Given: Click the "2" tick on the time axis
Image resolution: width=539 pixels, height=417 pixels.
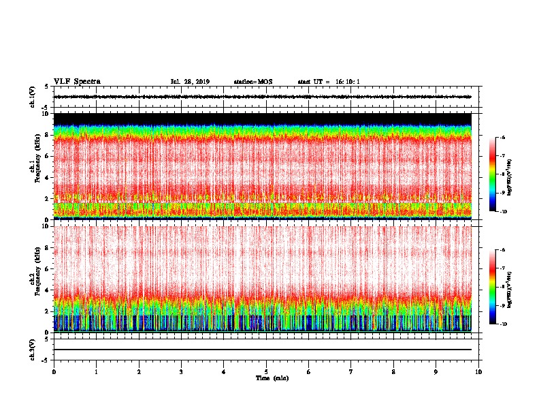Looking at the screenshot, I should [x=139, y=372].
